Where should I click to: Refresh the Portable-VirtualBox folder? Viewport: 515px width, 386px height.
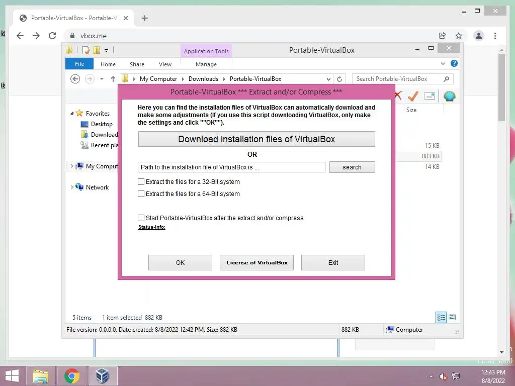[x=339, y=79]
